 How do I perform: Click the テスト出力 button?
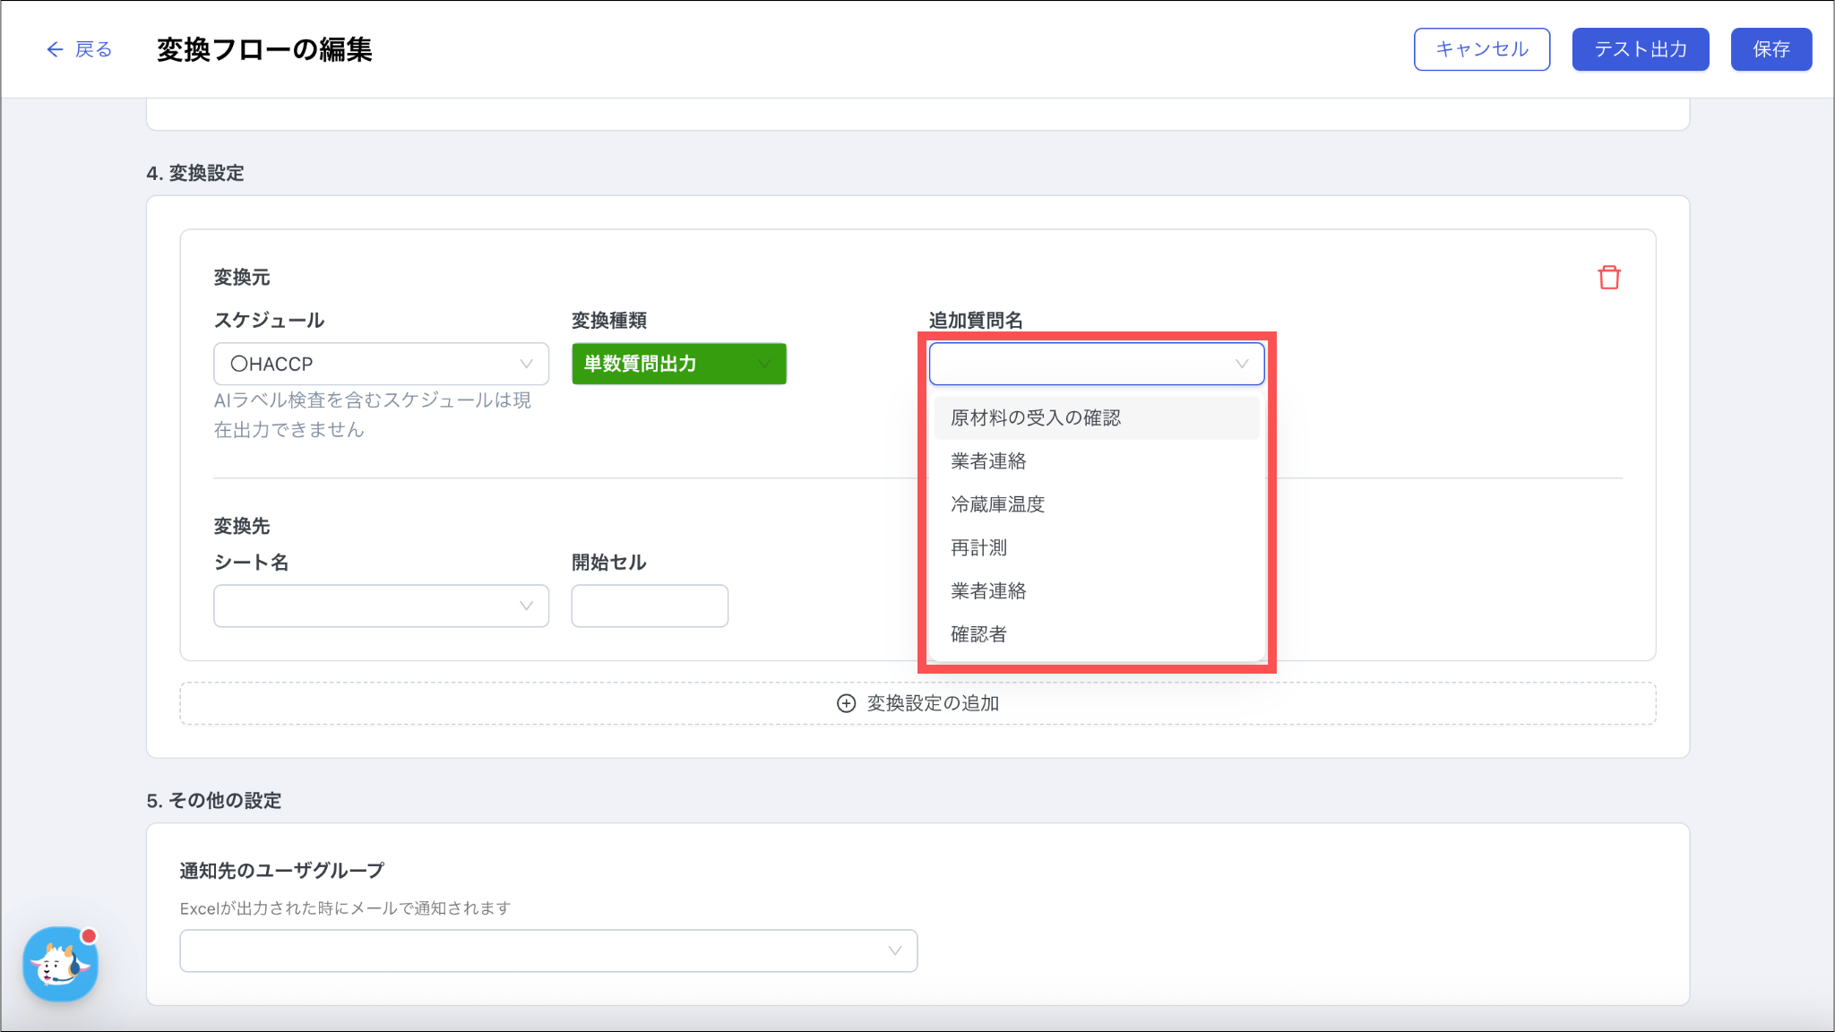click(1640, 49)
